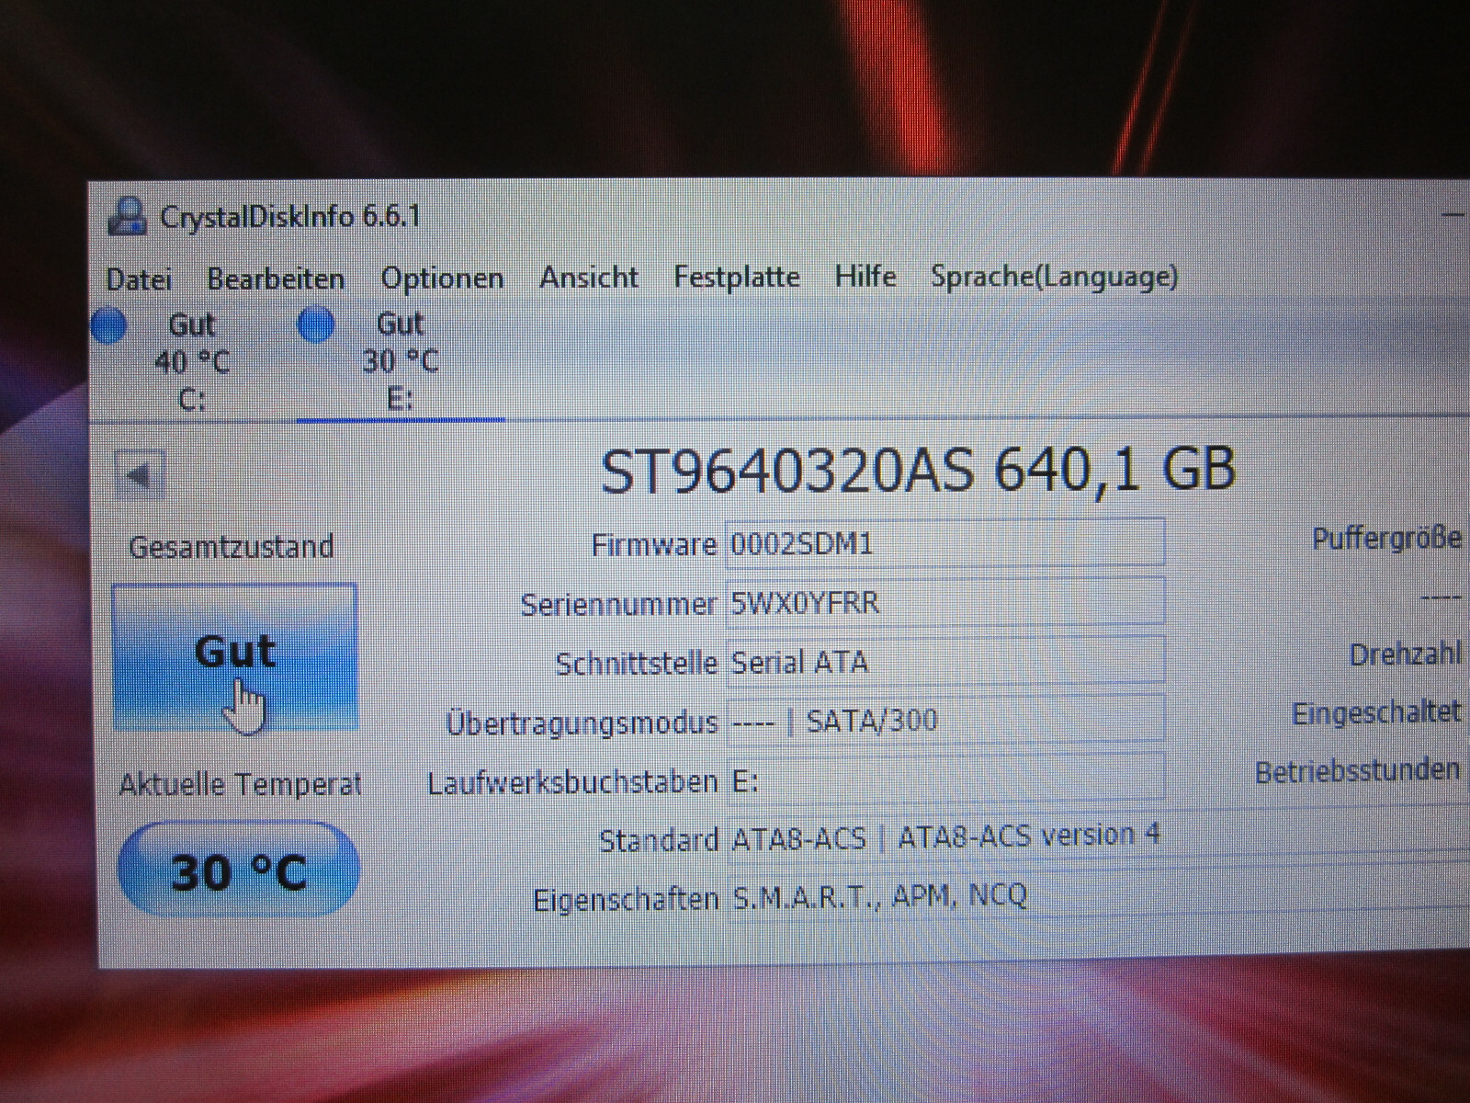Click the Firmware field 0002SDM1

pos(945,544)
